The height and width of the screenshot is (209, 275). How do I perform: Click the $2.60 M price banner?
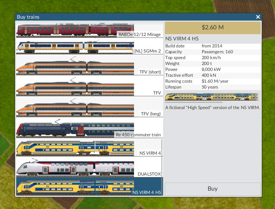(212, 28)
